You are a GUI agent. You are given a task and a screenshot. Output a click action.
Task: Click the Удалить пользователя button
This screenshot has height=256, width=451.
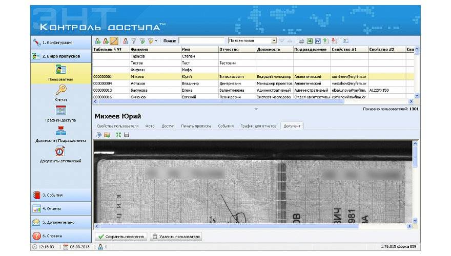tap(176, 237)
